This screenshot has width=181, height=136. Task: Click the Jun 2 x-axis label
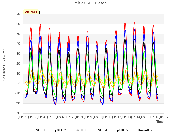pos(22,117)
